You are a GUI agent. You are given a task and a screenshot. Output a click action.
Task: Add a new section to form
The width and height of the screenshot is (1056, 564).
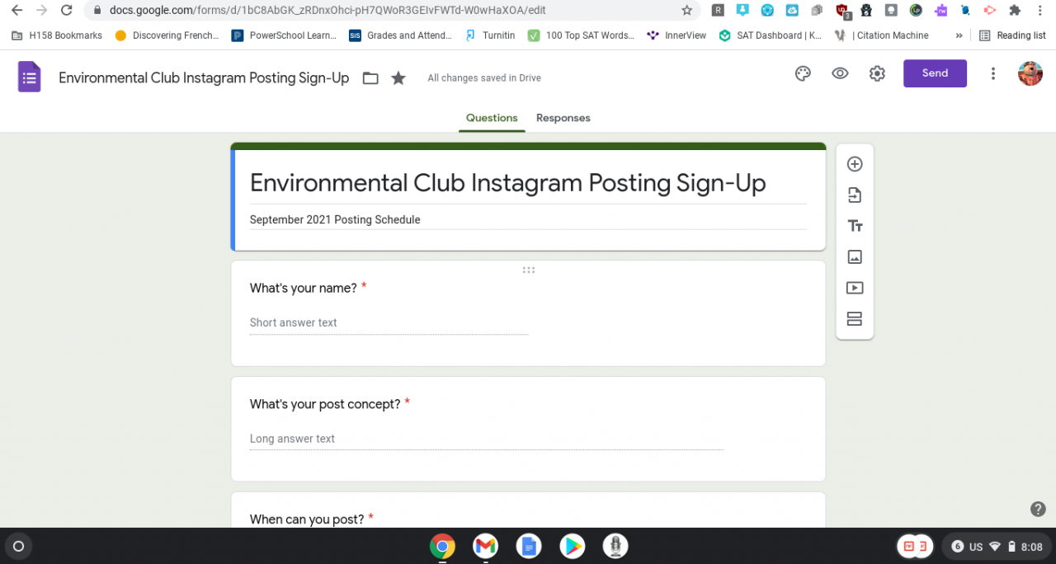tap(855, 319)
